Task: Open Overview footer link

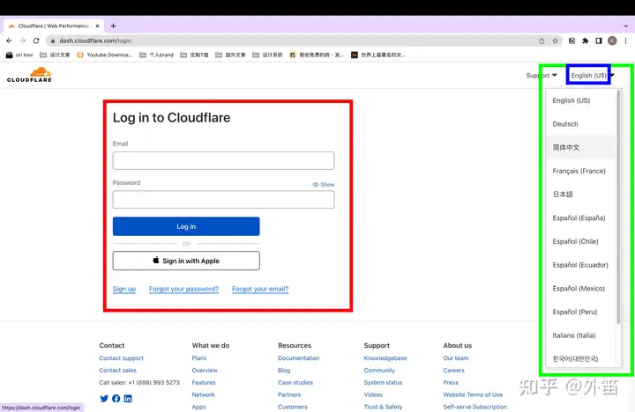Action: click(x=205, y=370)
